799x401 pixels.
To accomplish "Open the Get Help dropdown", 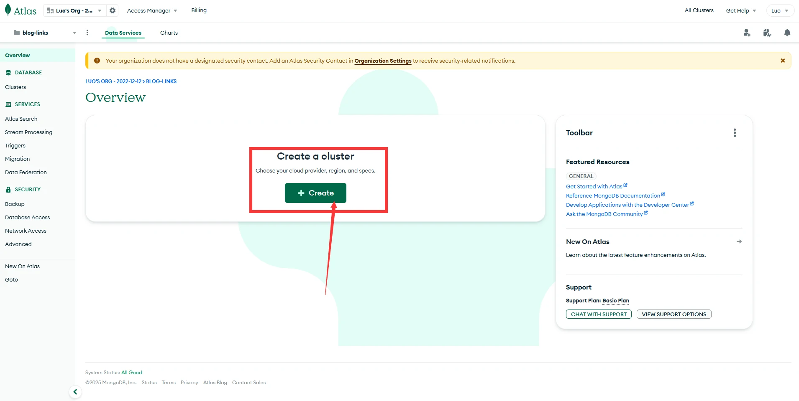I will tap(740, 10).
